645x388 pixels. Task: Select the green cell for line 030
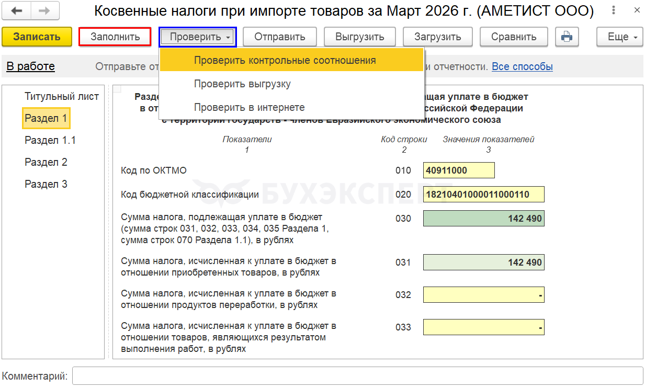pyautogui.click(x=483, y=219)
